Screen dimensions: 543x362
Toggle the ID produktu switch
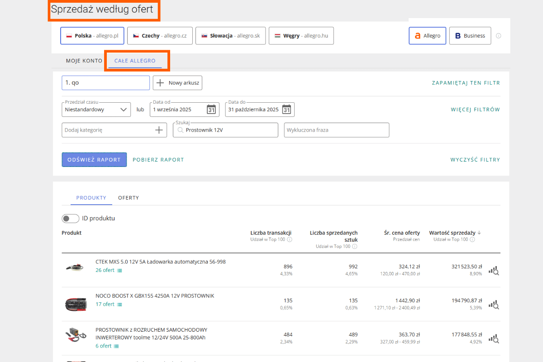pos(71,219)
